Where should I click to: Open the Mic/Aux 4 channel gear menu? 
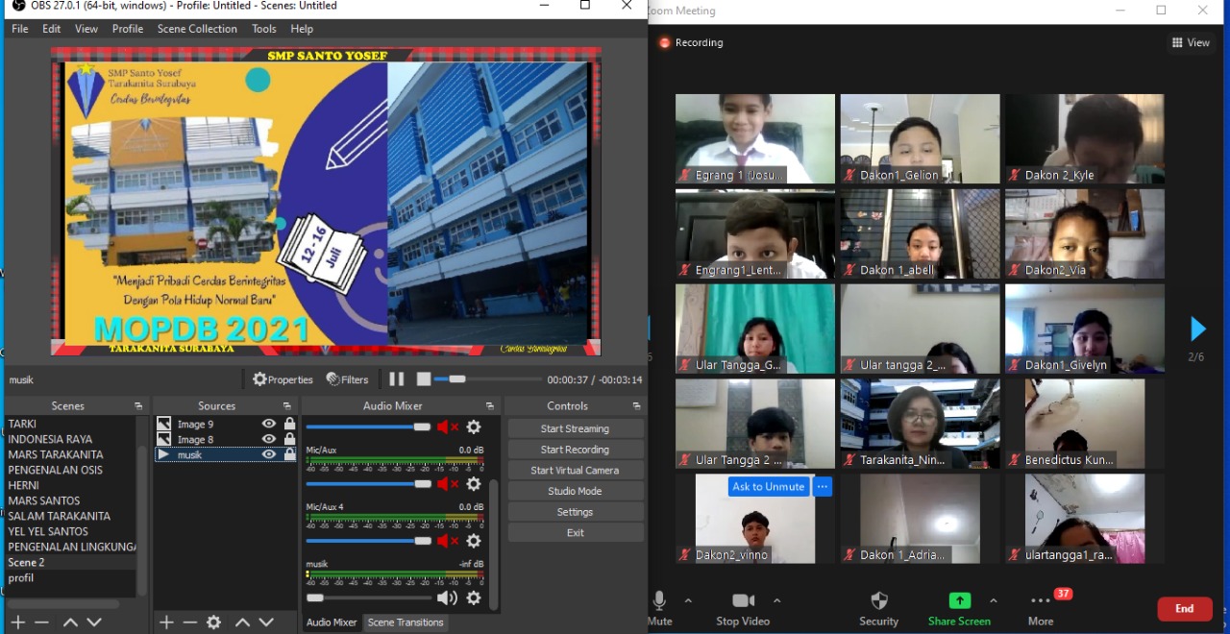[474, 541]
